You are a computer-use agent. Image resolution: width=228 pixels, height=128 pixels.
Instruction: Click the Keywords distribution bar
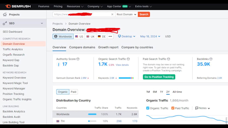coord(126,78)
